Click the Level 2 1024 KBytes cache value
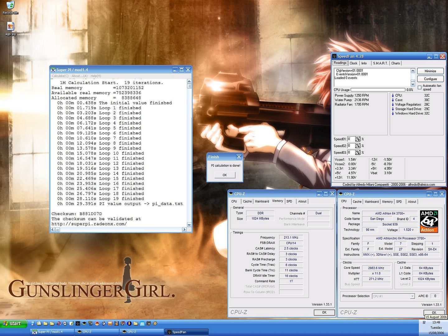This screenshot has height=336, width=448. pyautogui.click(x=426, y=279)
